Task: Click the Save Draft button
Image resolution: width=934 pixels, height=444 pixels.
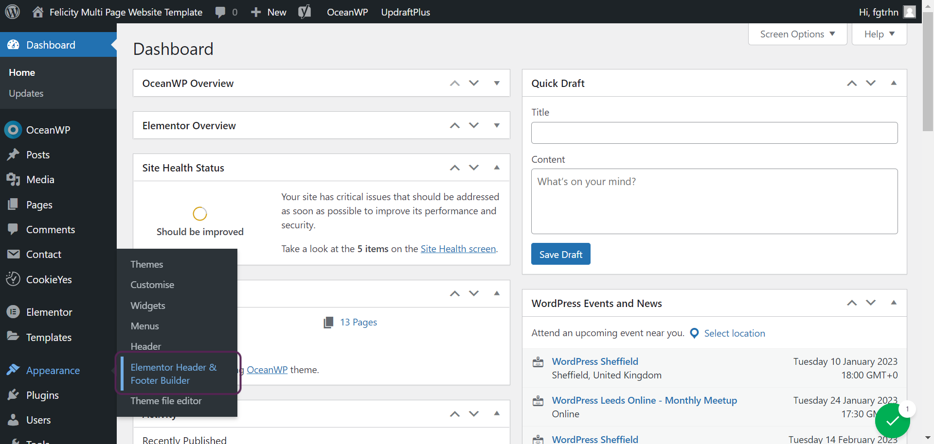Action: [x=561, y=254]
